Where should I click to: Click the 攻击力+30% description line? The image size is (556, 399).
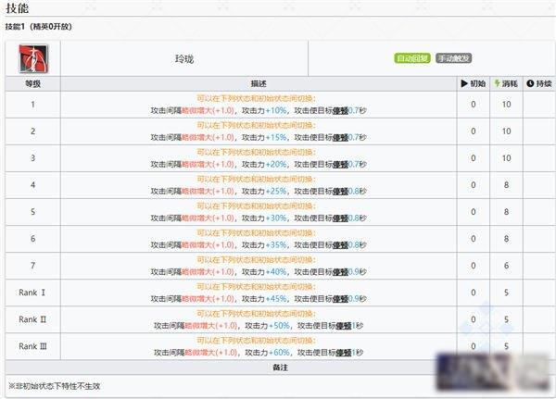tap(259, 218)
